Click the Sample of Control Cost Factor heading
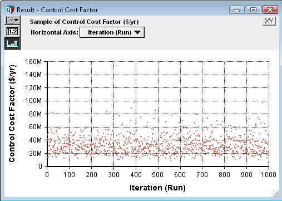Image resolution: width=282 pixels, height=201 pixels. click(84, 22)
